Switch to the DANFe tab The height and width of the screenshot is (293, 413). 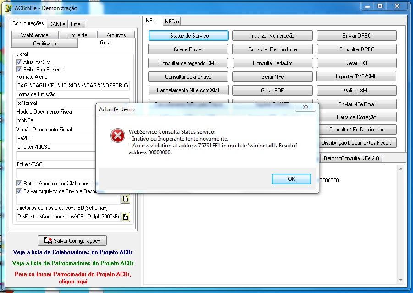pyautogui.click(x=57, y=24)
